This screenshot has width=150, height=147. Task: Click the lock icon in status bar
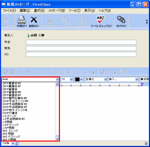(x=146, y=143)
